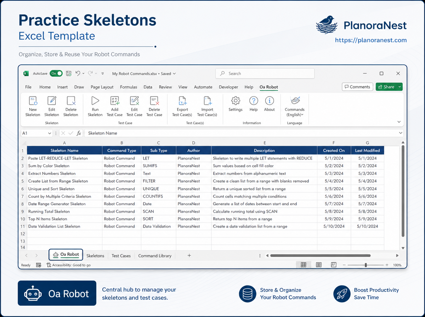Image resolution: width=425 pixels, height=317 pixels.
Task: Click the zoom out minus icon
Action: [345, 265]
